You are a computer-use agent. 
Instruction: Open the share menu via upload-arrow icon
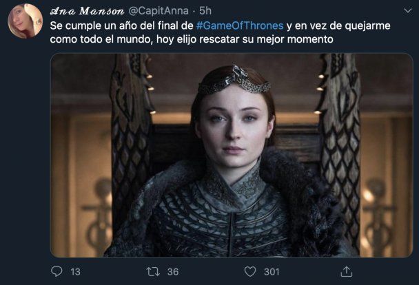click(347, 272)
